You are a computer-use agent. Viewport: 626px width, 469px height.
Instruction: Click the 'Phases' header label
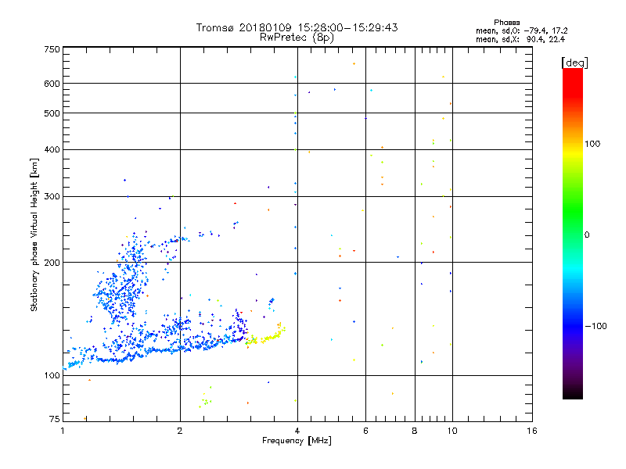point(506,23)
